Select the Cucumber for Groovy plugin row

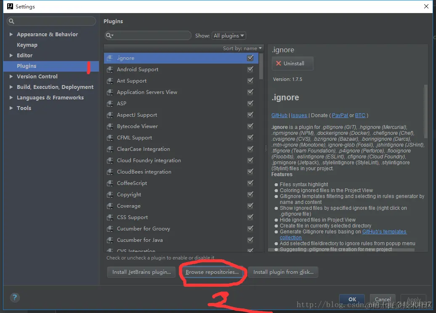coord(181,229)
